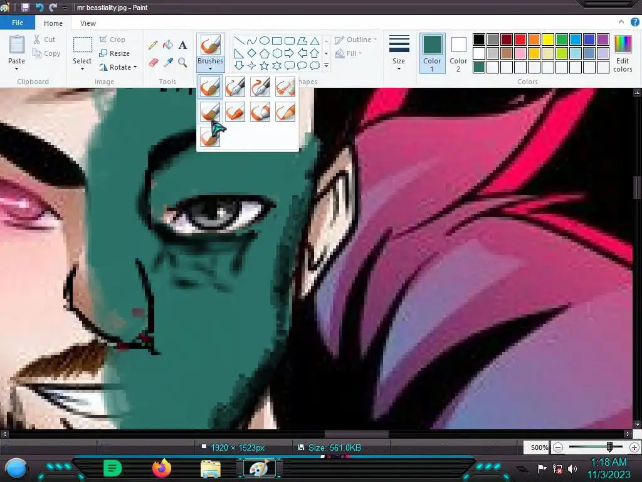
Task: Select the Eraser tool
Action: [x=153, y=62]
